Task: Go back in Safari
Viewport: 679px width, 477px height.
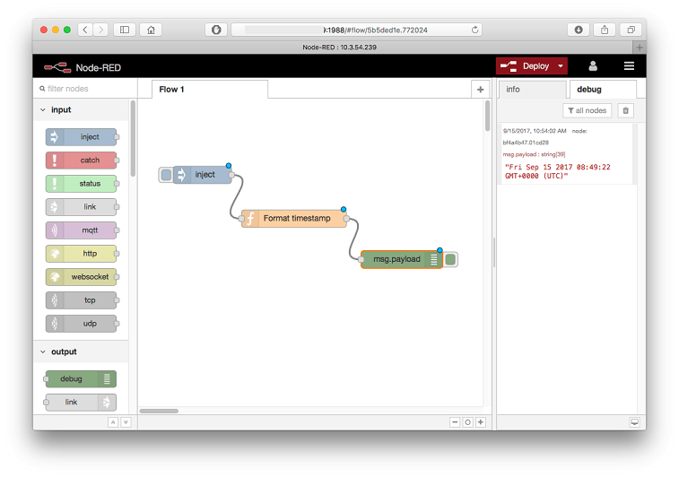Action: (85, 30)
